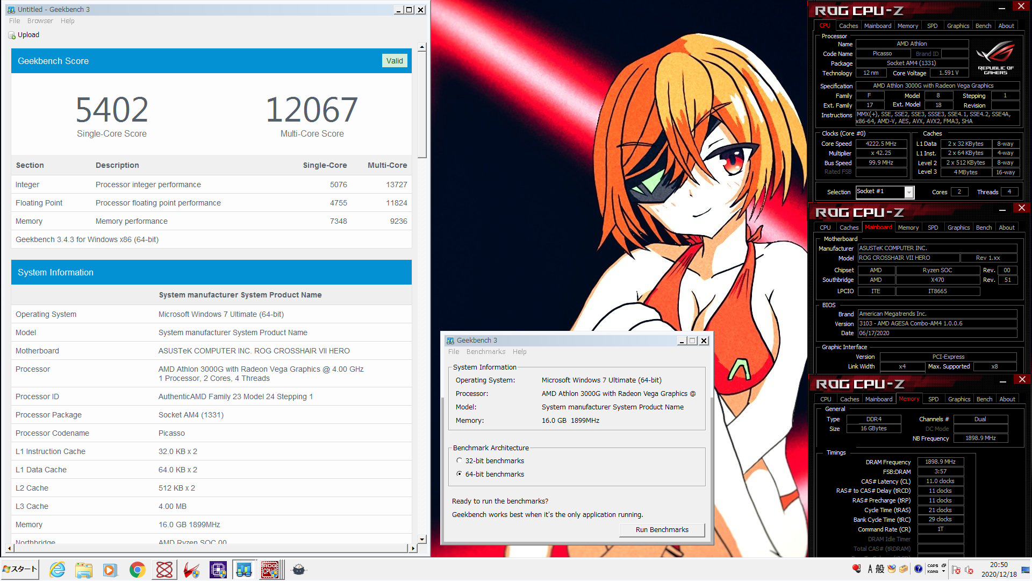Open SPD tab in CPU-Z Motherboard window
Viewport: 1032px width, 581px height.
[x=933, y=228]
